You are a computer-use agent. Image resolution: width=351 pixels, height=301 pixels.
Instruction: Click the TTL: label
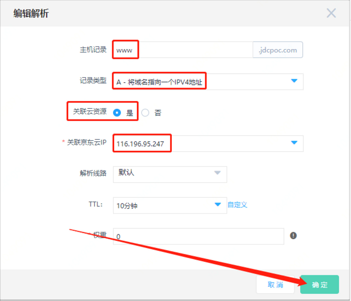click(x=95, y=204)
